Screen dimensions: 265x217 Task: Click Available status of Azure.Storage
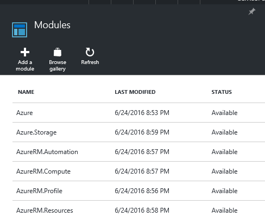(x=224, y=132)
